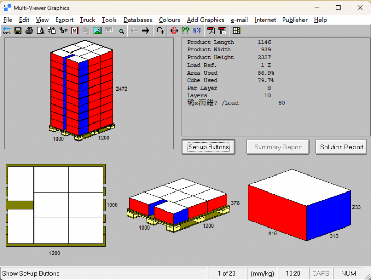Image resolution: width=371 pixels, height=280 pixels.
Task: Click the picture image toolbar icon
Action: click(x=97, y=31)
